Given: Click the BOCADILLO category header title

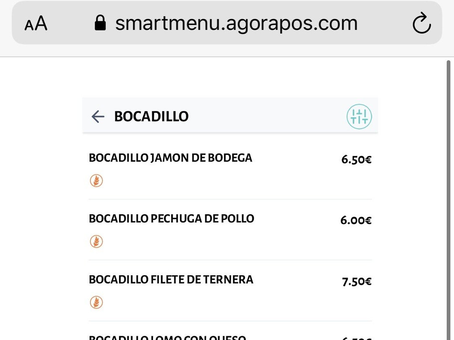Looking at the screenshot, I should coord(151,117).
